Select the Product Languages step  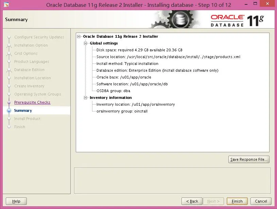32,62
